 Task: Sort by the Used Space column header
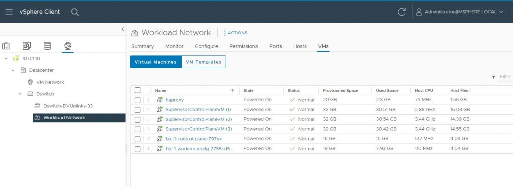tap(387, 90)
